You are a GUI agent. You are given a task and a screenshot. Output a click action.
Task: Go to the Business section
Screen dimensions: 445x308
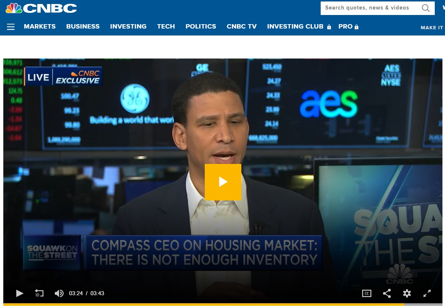pyautogui.click(x=83, y=26)
